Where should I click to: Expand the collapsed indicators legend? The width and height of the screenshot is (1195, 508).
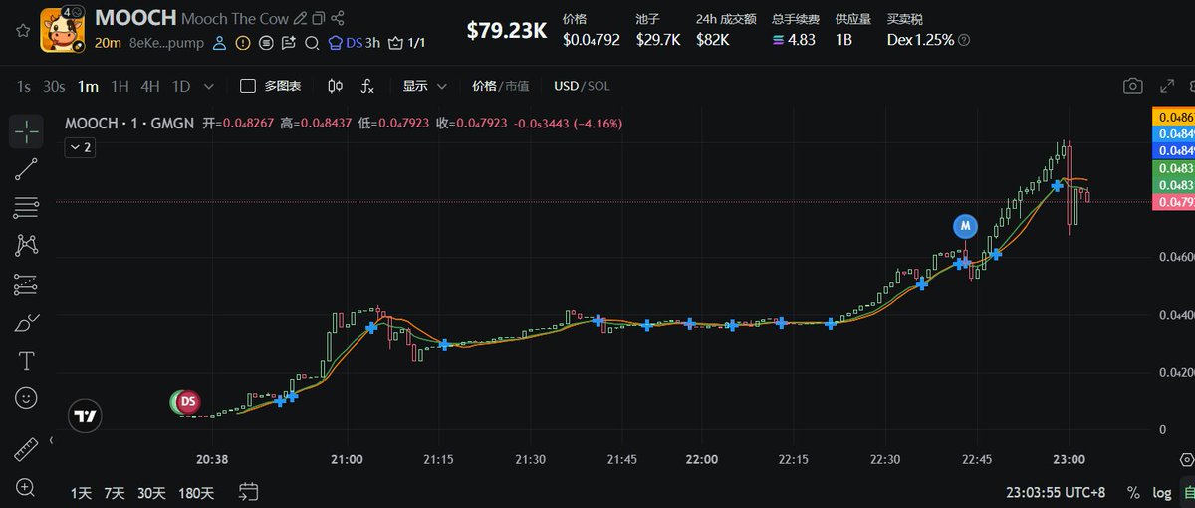coord(80,147)
